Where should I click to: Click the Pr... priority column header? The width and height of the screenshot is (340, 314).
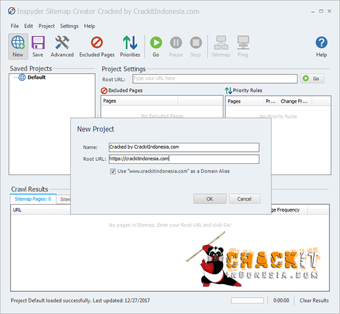click(271, 101)
